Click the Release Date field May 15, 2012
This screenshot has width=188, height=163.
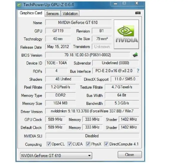[x=58, y=47]
